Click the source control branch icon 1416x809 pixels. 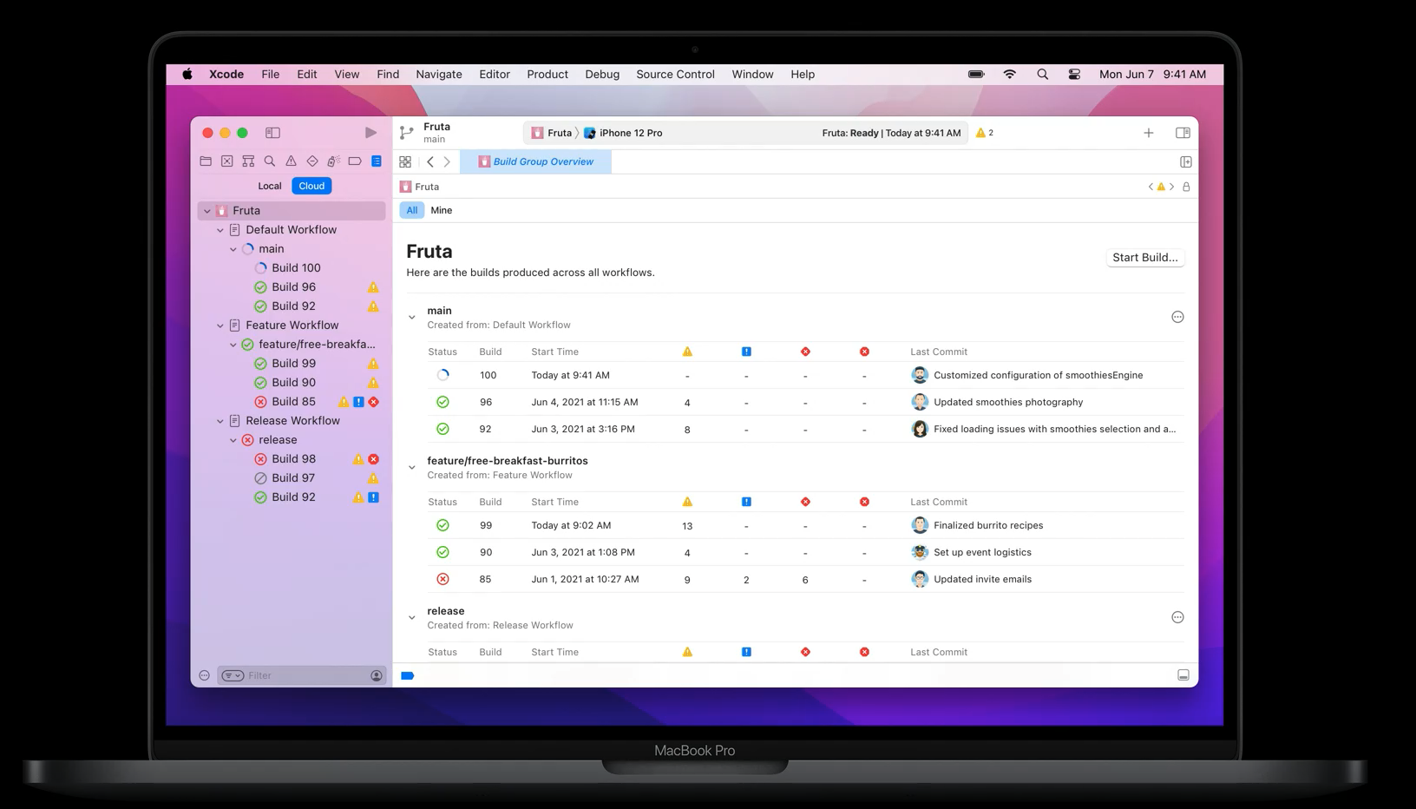(x=406, y=133)
